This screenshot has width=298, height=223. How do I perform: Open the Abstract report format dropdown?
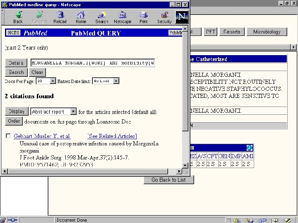(x=73, y=111)
